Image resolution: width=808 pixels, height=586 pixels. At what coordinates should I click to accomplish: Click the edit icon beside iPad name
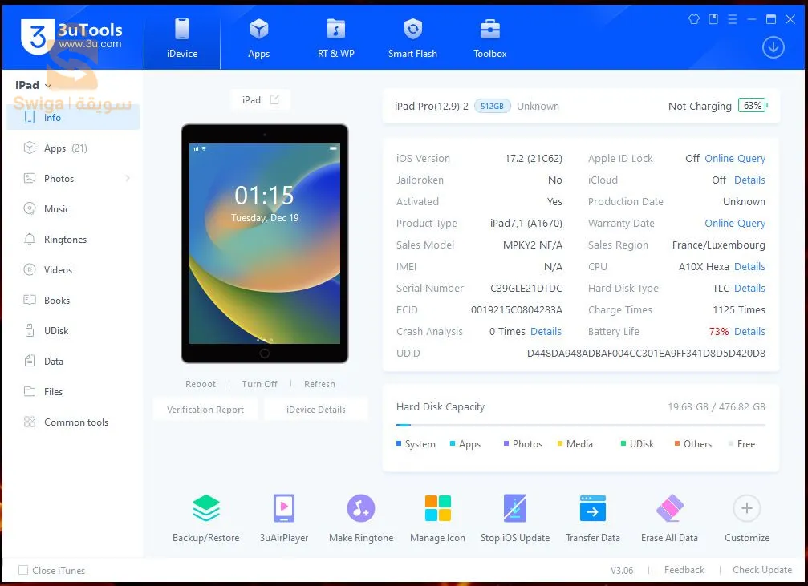(275, 100)
